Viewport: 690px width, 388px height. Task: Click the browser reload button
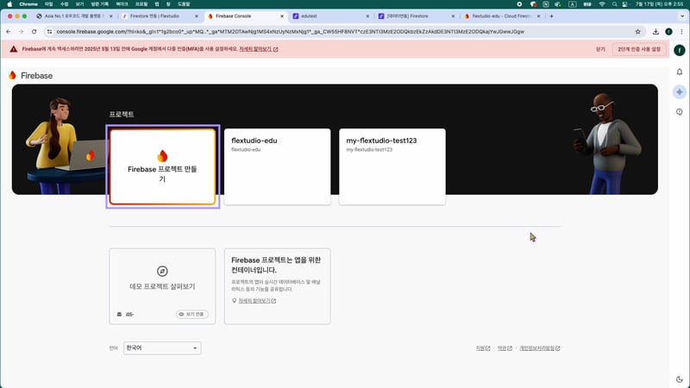click(x=34, y=31)
